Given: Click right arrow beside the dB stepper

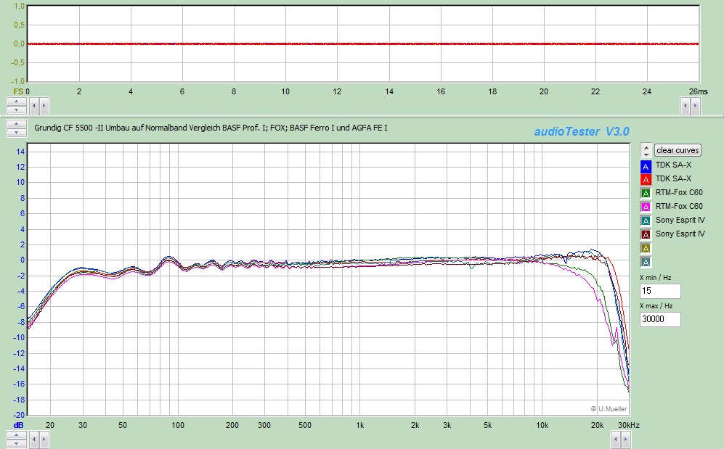Looking at the screenshot, I should click(44, 438).
